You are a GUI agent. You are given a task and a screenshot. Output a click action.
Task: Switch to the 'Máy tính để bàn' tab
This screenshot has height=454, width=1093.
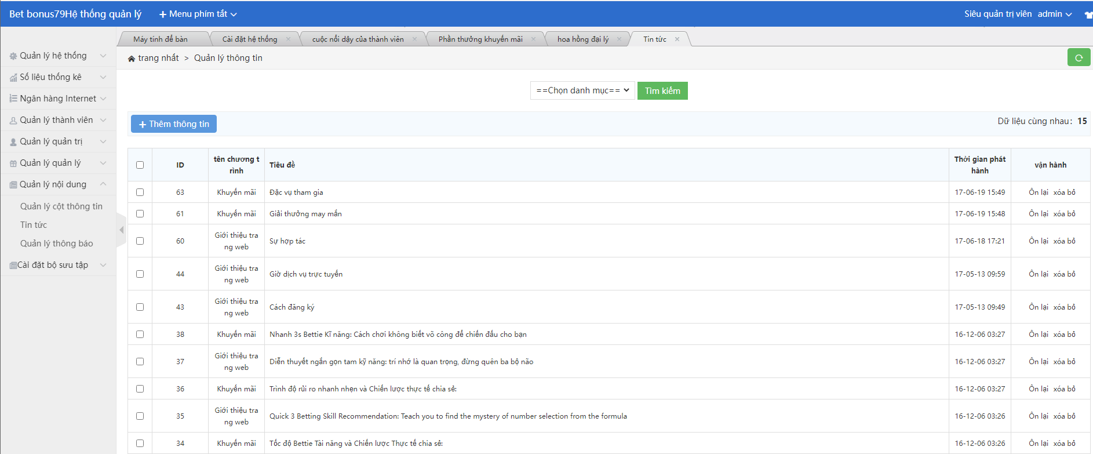(161, 39)
